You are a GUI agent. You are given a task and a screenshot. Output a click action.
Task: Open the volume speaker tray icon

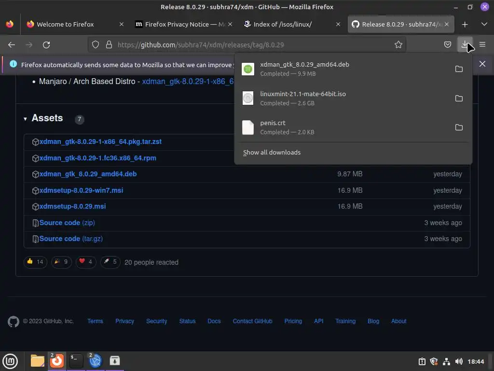click(459, 361)
